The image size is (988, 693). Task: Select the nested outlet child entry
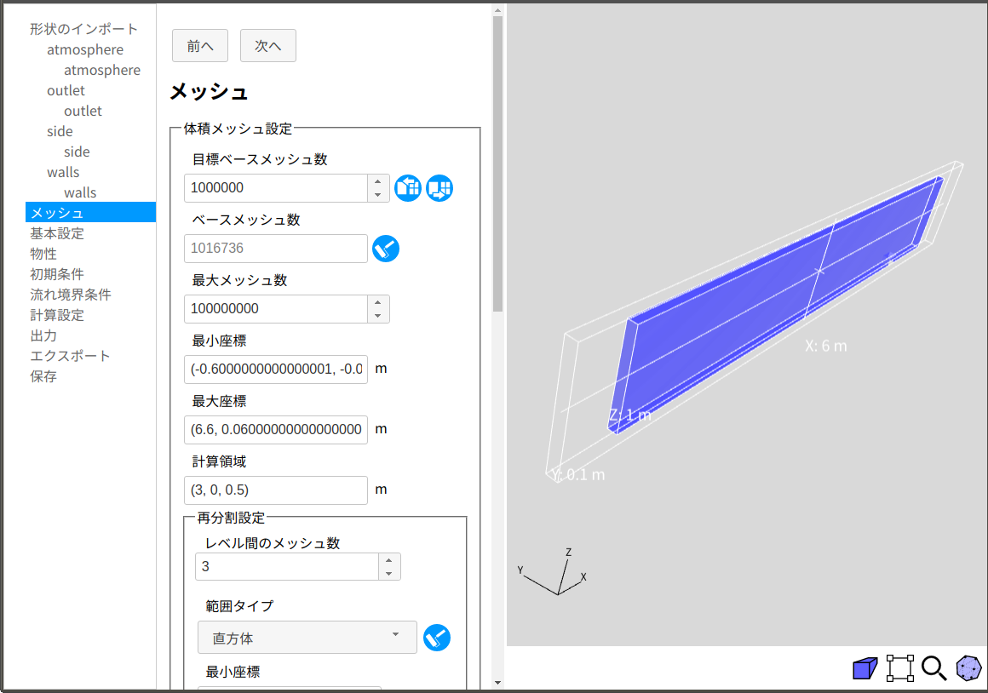point(83,111)
